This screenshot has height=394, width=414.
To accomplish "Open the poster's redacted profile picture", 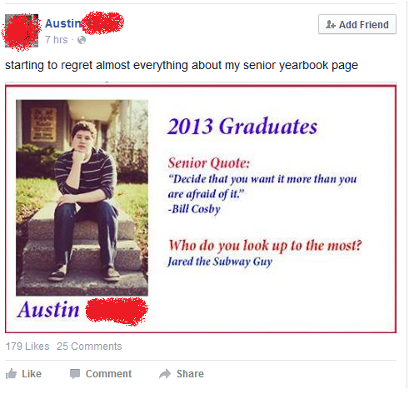I will tap(22, 31).
